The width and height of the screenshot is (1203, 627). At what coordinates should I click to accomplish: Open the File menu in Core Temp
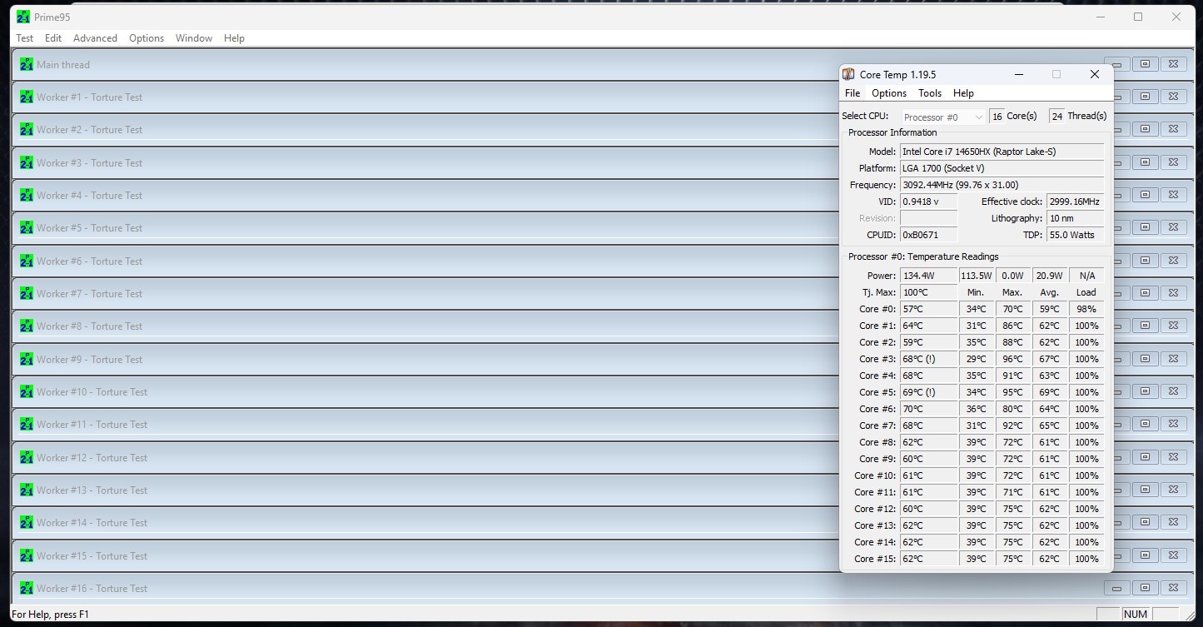point(853,93)
